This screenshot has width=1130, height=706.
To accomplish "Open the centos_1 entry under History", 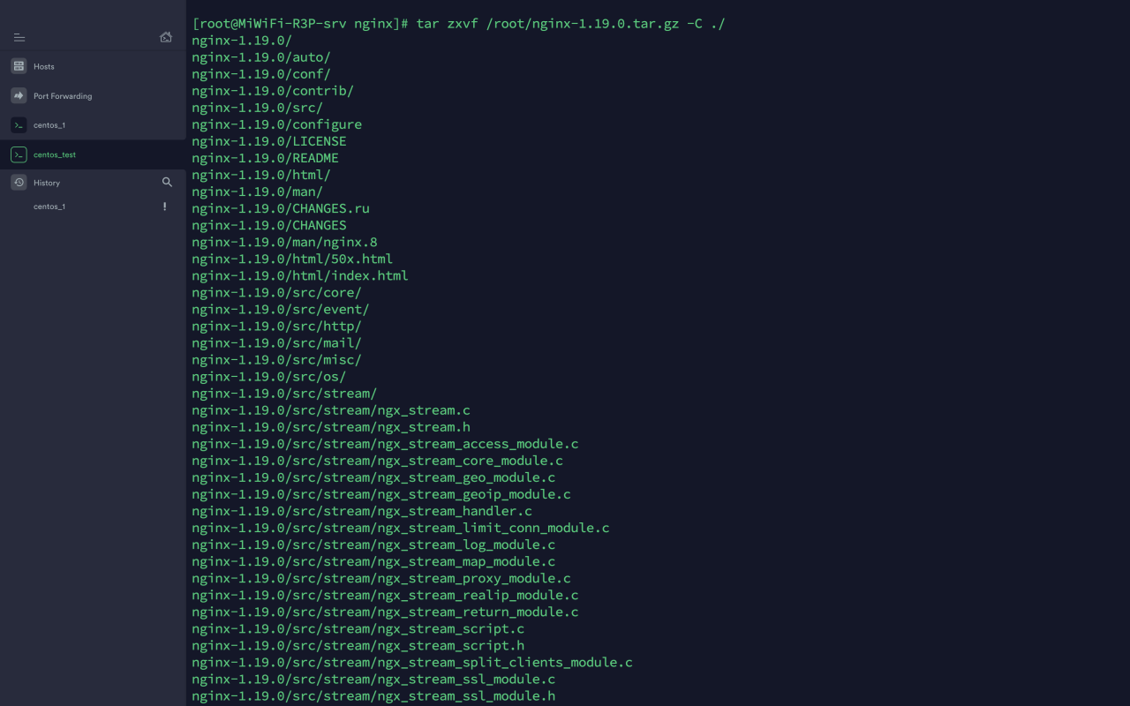I will point(49,207).
